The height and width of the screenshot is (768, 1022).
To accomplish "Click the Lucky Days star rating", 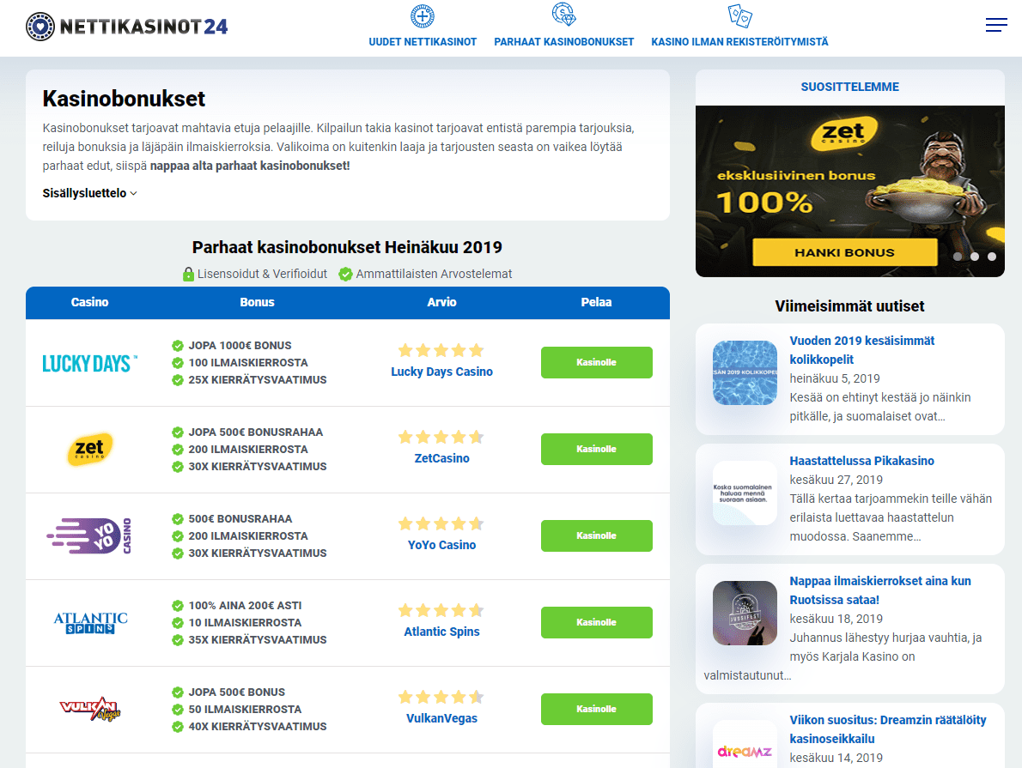I will (441, 350).
